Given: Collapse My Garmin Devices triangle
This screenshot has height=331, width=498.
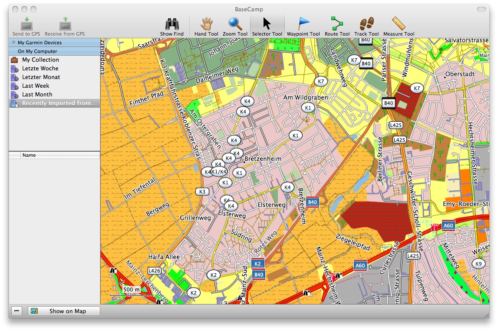Looking at the screenshot, I should [13, 42].
